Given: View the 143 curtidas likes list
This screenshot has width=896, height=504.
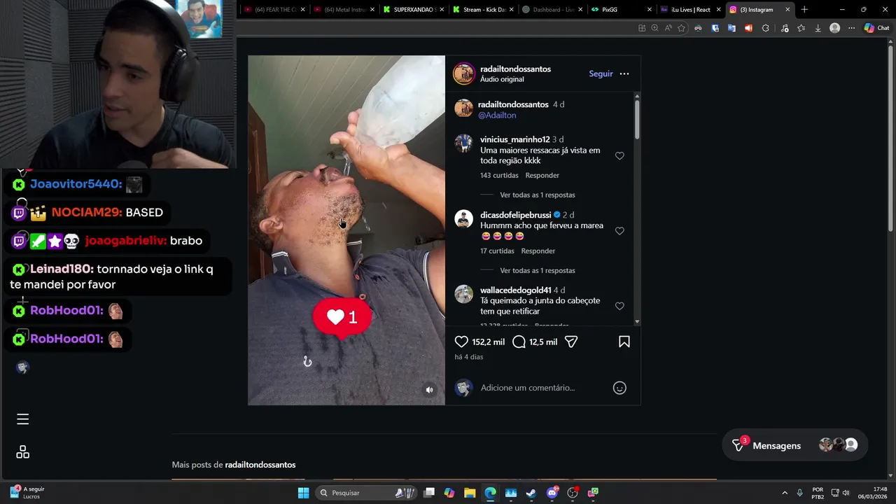Looking at the screenshot, I should [499, 176].
